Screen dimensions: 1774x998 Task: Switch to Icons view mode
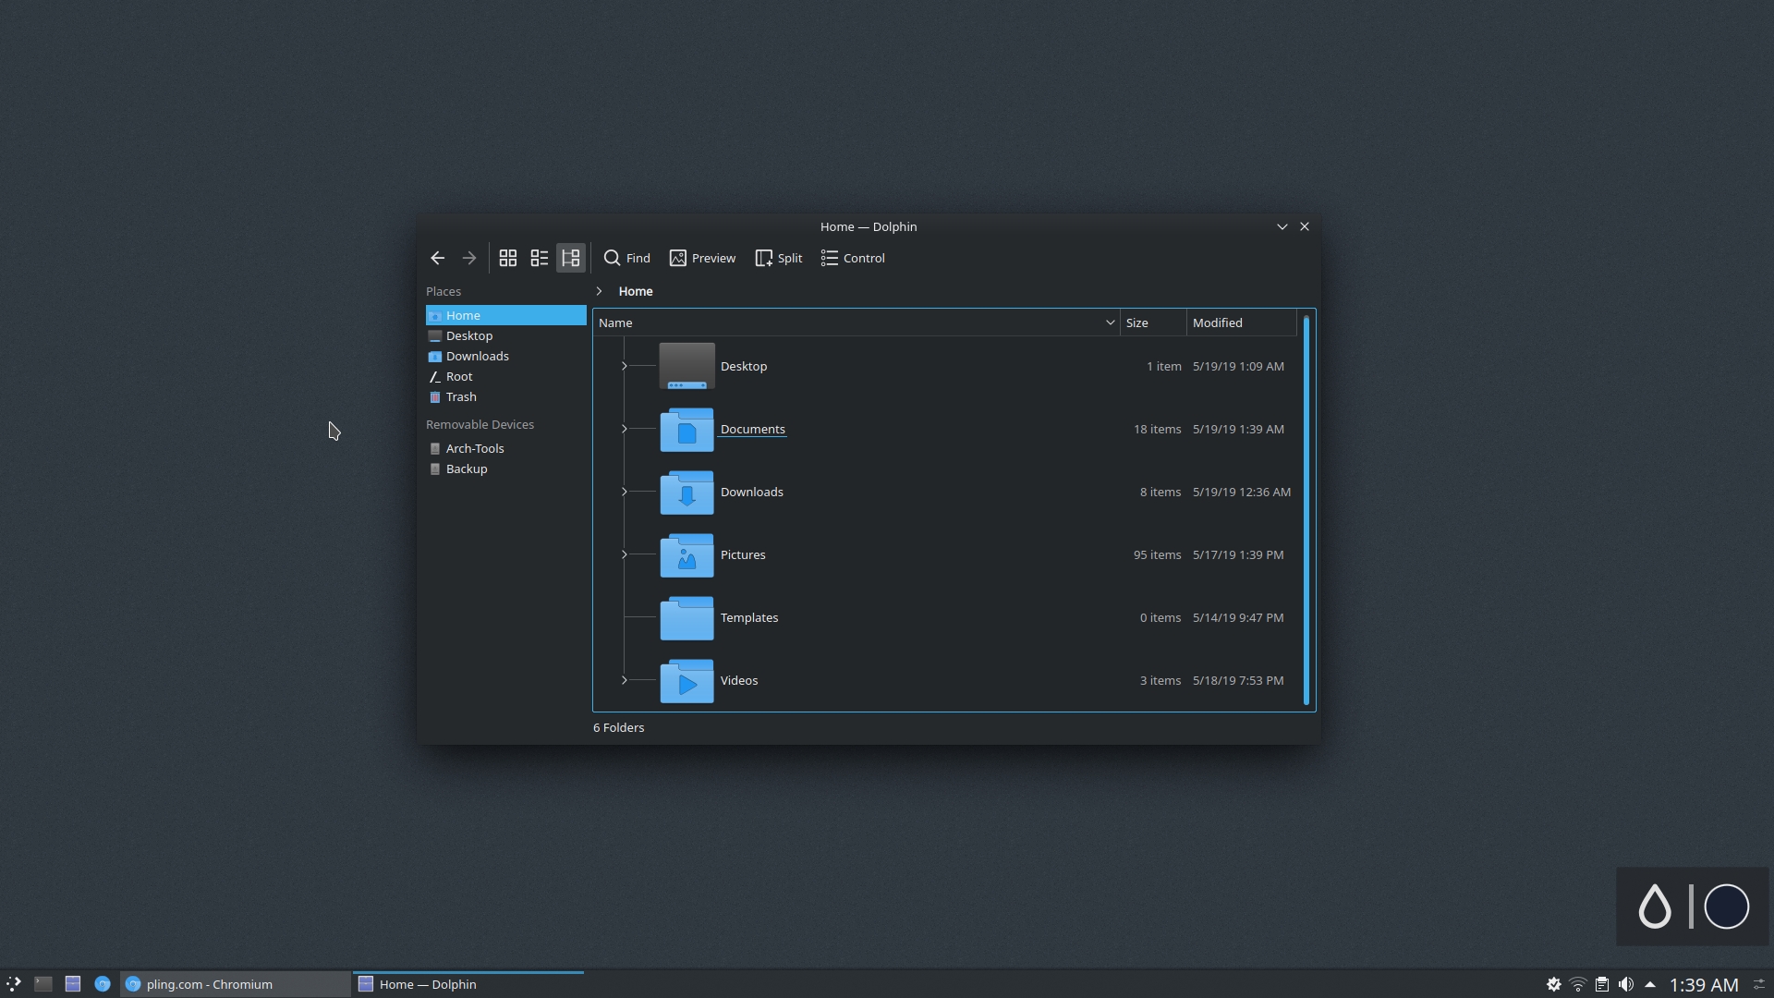[508, 259]
